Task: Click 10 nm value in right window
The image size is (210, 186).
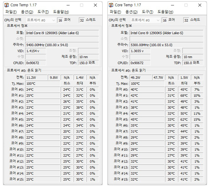Action: [x=193, y=57]
